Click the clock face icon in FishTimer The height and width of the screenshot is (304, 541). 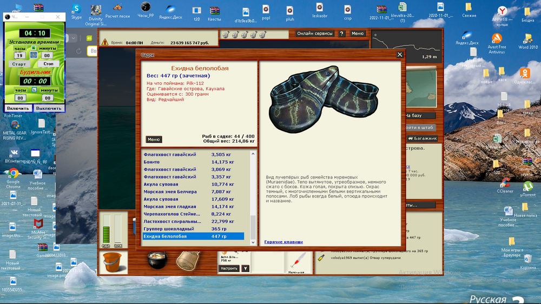click(34, 55)
